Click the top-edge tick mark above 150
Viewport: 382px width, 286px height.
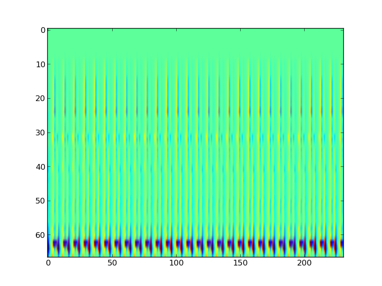tap(240, 29)
